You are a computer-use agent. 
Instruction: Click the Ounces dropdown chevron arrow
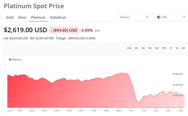point(147,17)
